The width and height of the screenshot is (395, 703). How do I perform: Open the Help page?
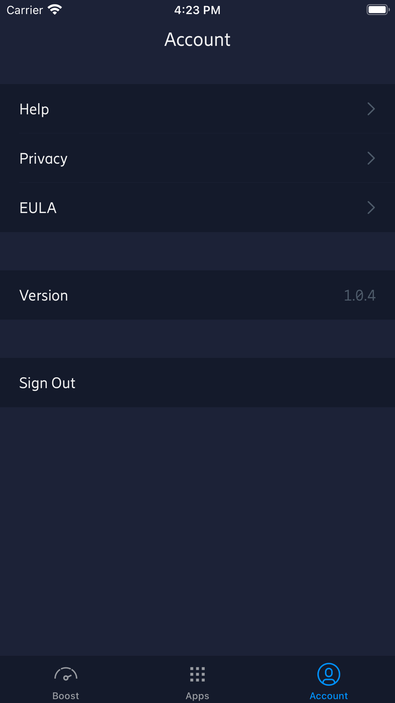point(34,109)
